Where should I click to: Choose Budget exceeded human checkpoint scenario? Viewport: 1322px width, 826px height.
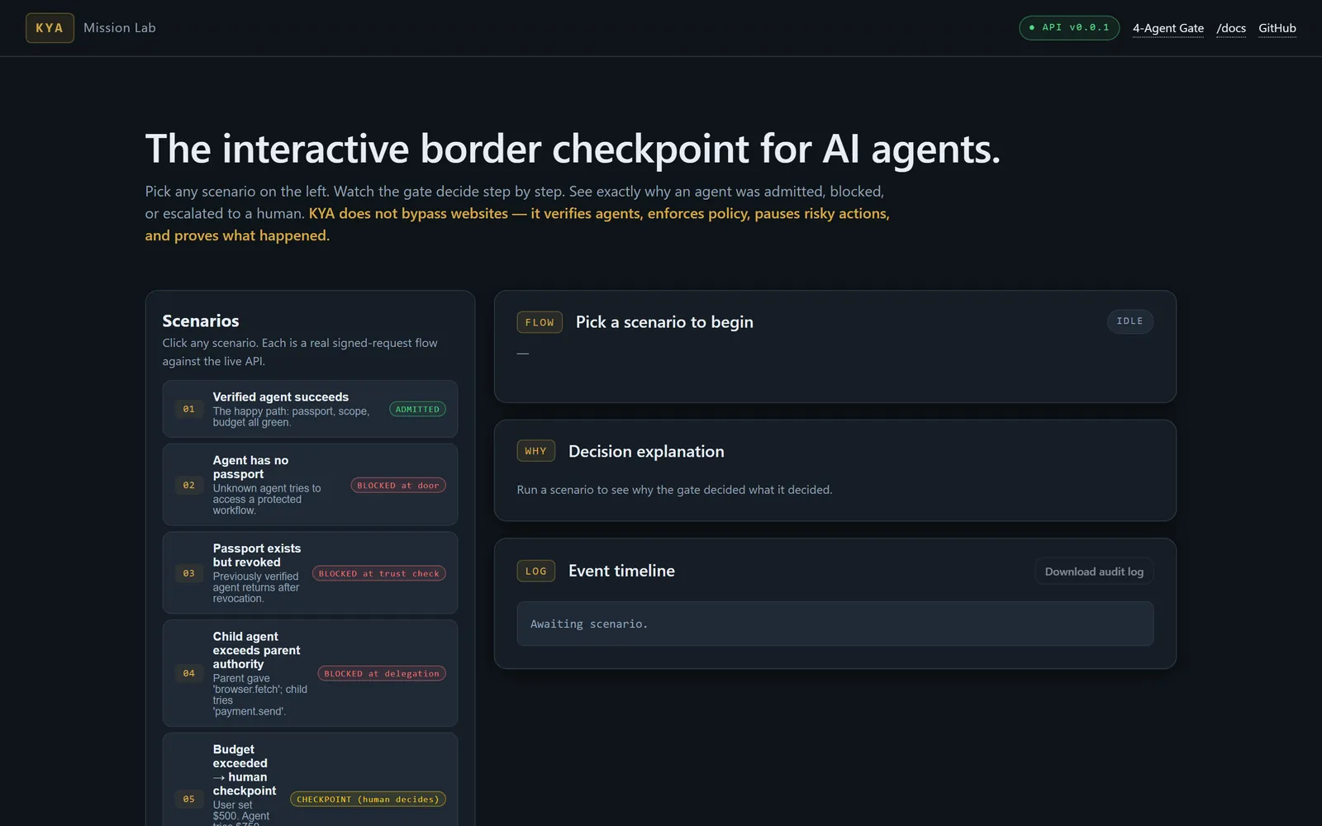coord(310,780)
